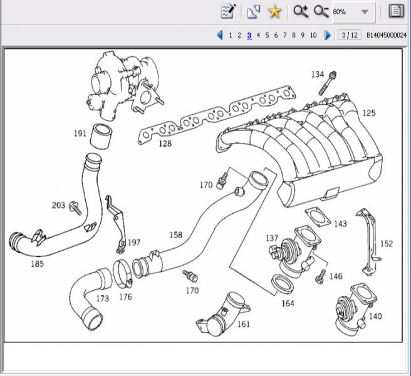This screenshot has width=411, height=376.
Task: Open the 80% zoom level dropdown
Action: pyautogui.click(x=364, y=12)
